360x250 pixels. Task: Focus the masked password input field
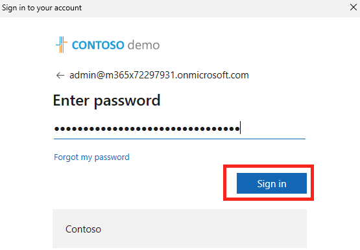pos(180,129)
